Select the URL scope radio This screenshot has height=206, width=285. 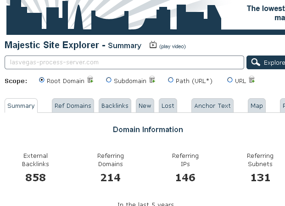(230, 80)
